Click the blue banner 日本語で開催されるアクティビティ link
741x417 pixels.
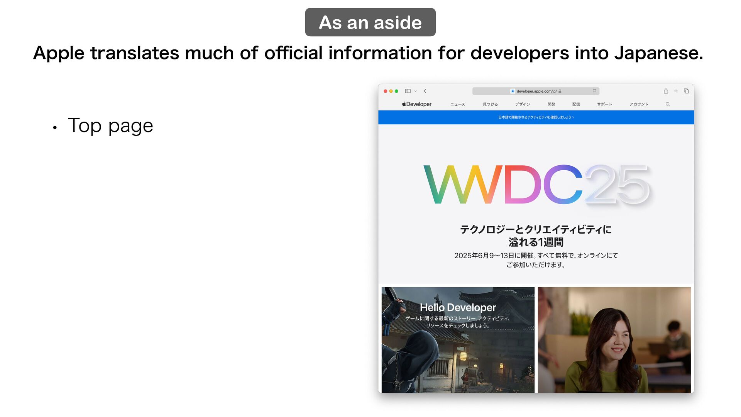click(536, 117)
